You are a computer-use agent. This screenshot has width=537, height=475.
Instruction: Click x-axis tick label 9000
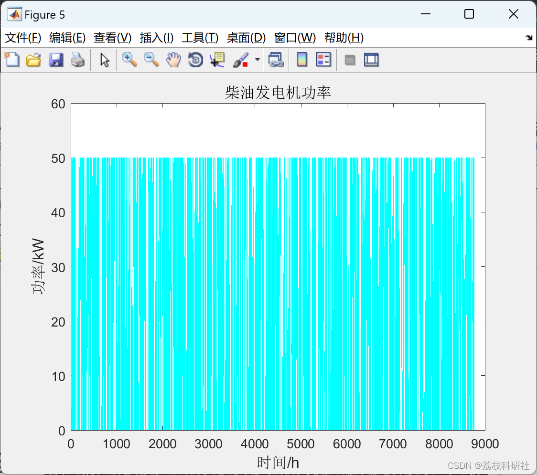(x=485, y=444)
